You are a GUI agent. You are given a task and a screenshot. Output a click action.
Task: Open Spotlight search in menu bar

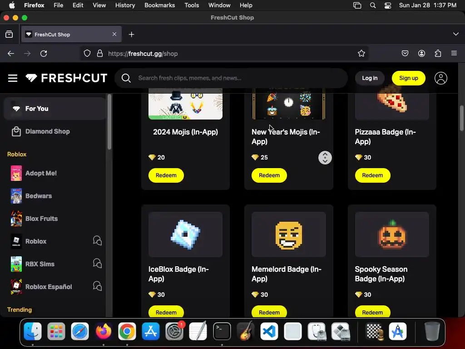373,5
